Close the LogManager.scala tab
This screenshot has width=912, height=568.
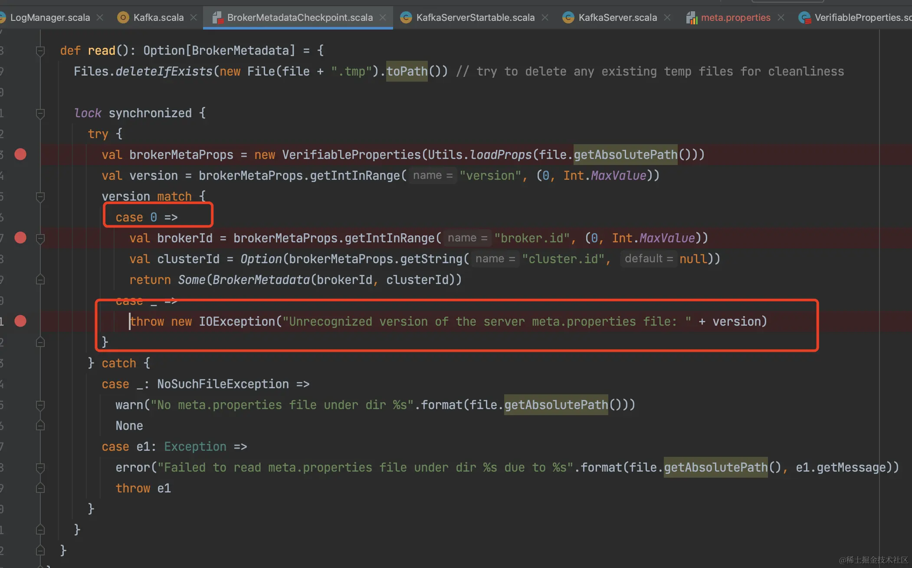(100, 17)
